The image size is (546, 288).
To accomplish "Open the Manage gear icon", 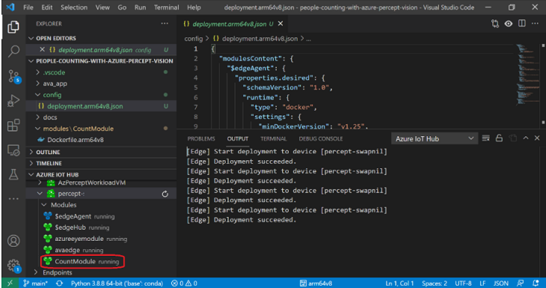I will click(14, 266).
